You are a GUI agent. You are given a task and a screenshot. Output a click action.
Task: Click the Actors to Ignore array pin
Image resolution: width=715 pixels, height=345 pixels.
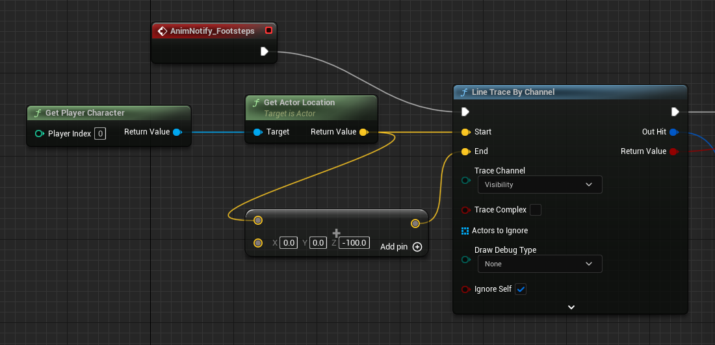465,231
